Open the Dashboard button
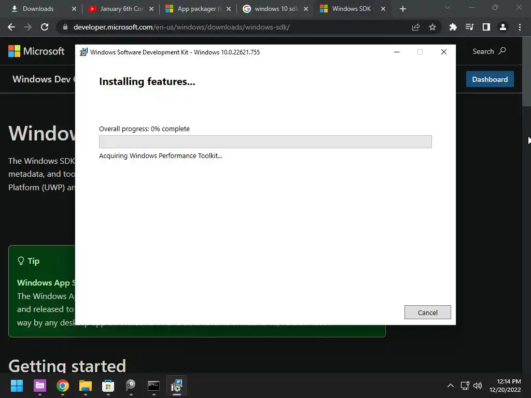 (x=490, y=79)
